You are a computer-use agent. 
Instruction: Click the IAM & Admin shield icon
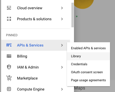coord(9,67)
